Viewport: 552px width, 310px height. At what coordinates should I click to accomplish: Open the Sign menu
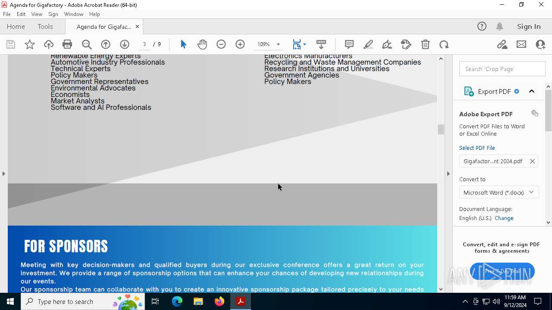(53, 14)
